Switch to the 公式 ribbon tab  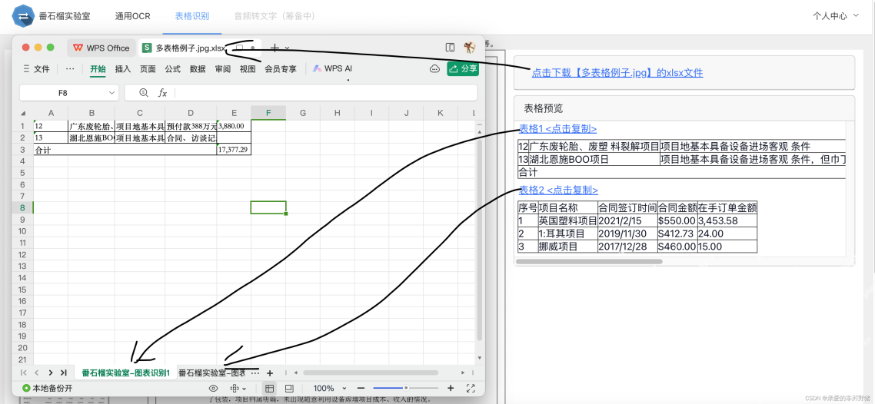click(x=172, y=69)
